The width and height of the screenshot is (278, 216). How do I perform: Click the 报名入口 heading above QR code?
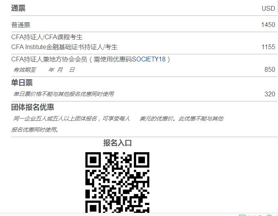click(118, 143)
